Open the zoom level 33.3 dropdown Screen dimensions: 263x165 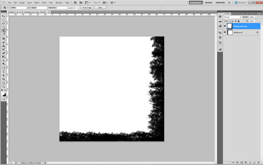point(97,3)
